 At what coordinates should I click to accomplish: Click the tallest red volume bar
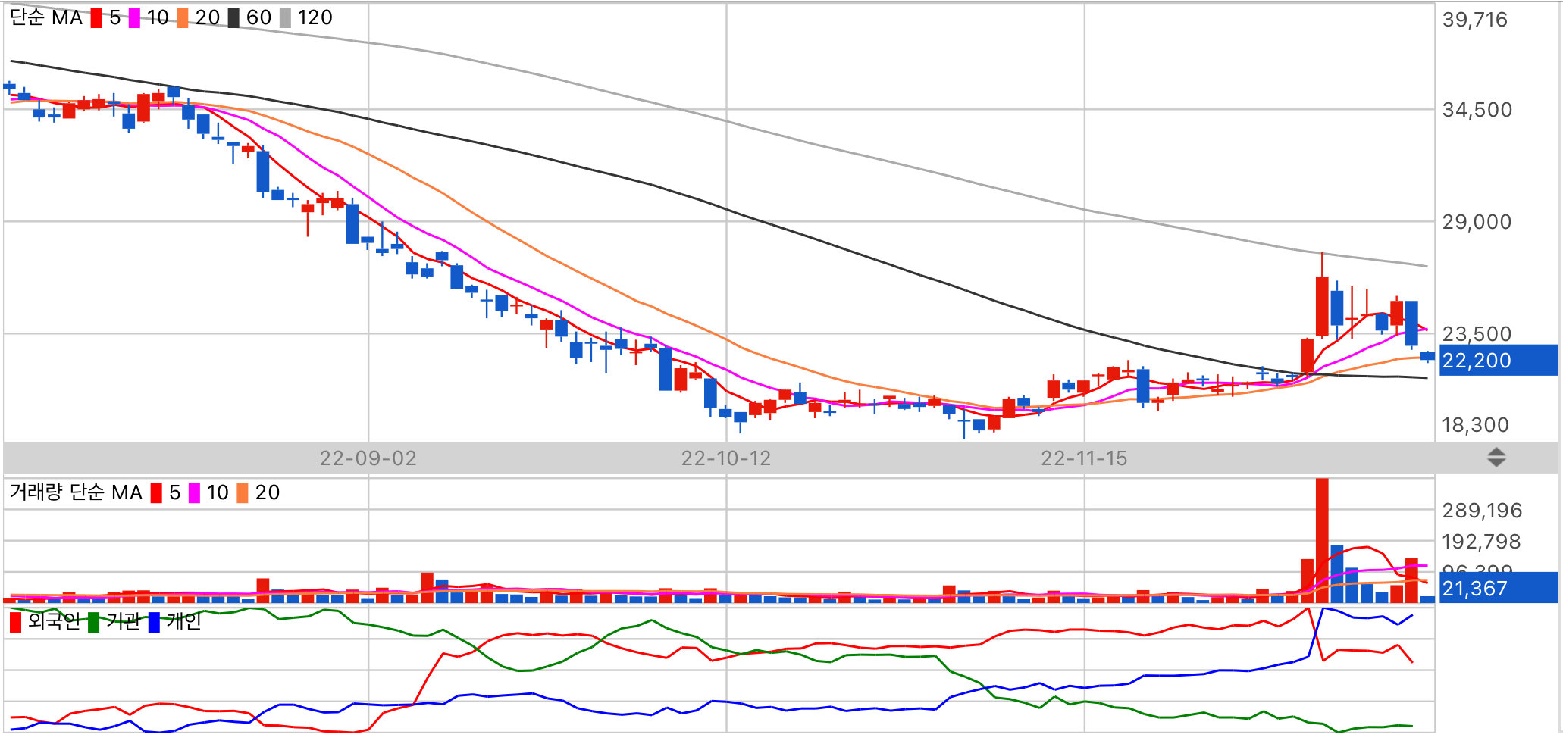pyautogui.click(x=1322, y=540)
